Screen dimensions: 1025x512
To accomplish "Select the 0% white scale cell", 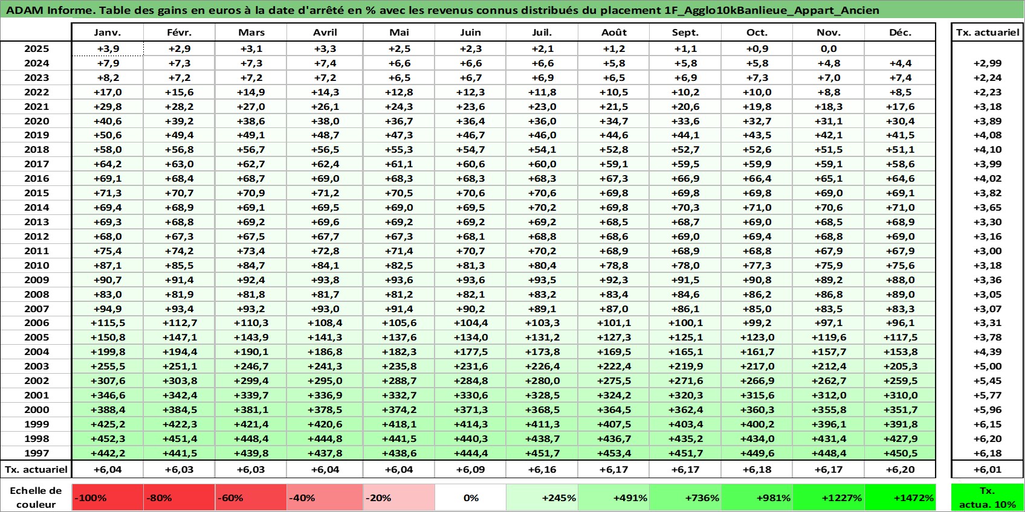I will [x=471, y=498].
